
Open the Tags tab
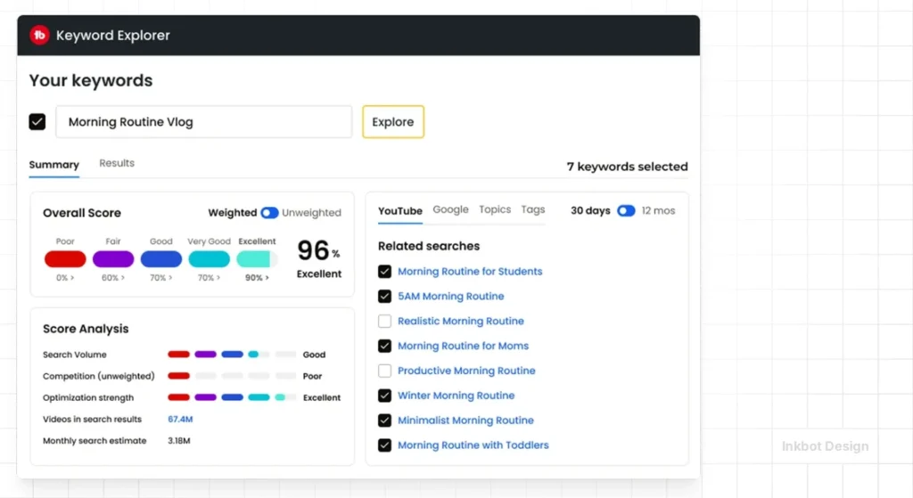[x=533, y=210]
